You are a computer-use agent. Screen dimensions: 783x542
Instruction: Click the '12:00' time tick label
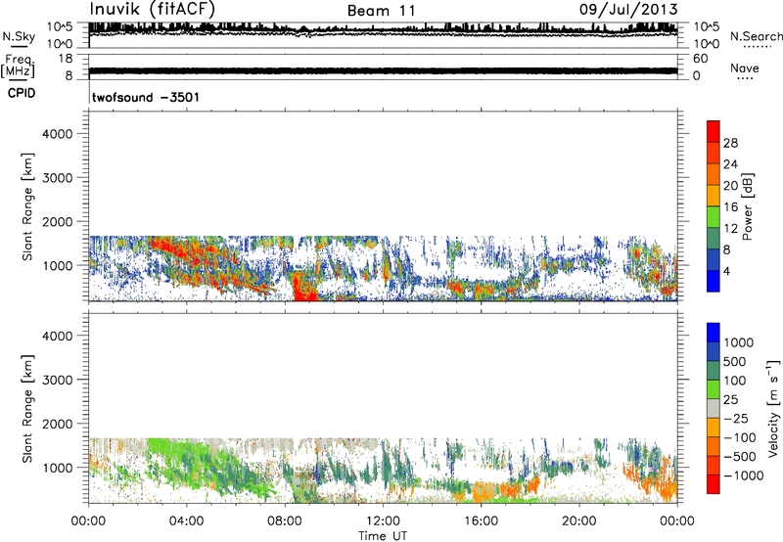click(383, 521)
